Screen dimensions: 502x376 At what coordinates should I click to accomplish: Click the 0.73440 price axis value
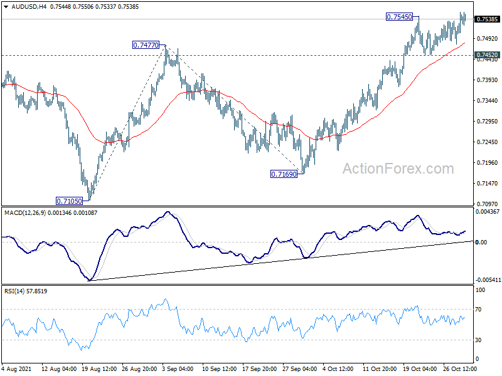488,101
